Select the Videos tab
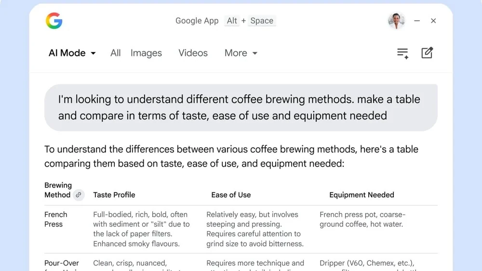Image resolution: width=482 pixels, height=271 pixels. 193,53
